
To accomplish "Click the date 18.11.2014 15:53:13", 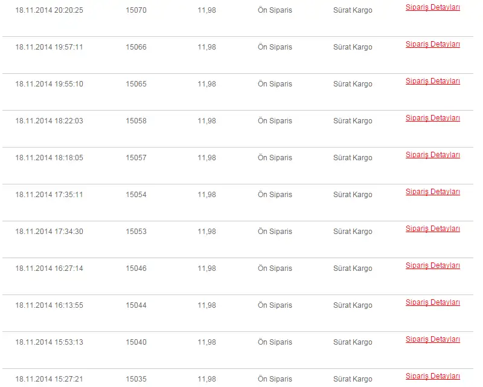I will (x=49, y=342).
